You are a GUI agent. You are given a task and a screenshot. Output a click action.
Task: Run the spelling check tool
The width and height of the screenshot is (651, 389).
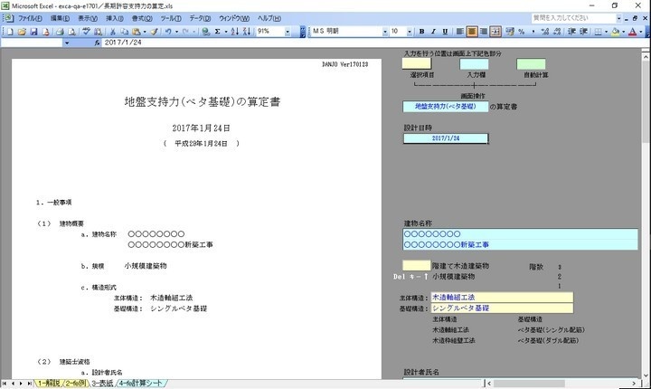coord(86,32)
